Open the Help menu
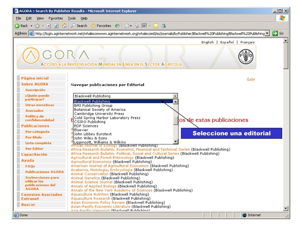 point(84,18)
